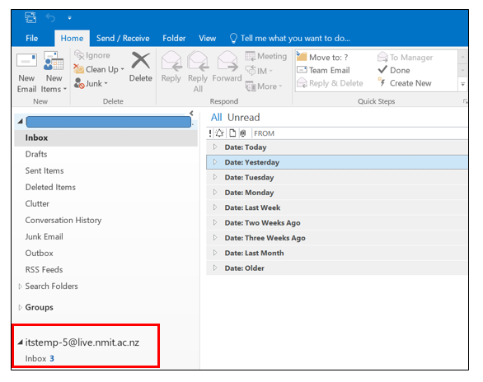Open the Junk dropdown menu

[91, 83]
